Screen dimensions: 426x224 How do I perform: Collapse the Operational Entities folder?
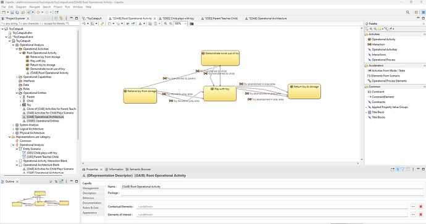[x=17, y=93]
